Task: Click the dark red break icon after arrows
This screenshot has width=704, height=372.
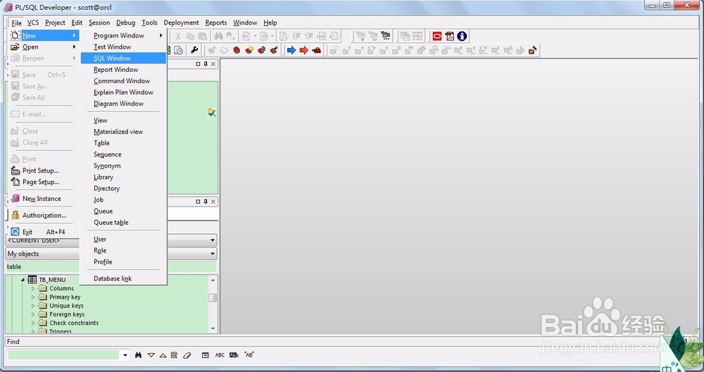Action: pyautogui.click(x=317, y=50)
